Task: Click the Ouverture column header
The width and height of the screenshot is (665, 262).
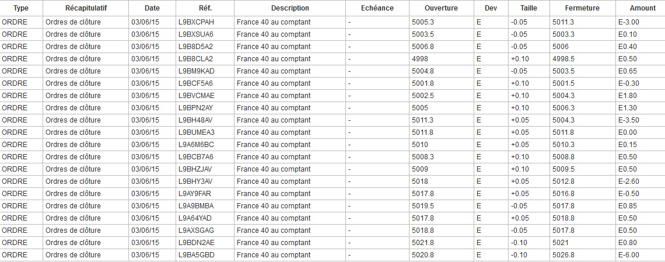Action: tap(441, 8)
